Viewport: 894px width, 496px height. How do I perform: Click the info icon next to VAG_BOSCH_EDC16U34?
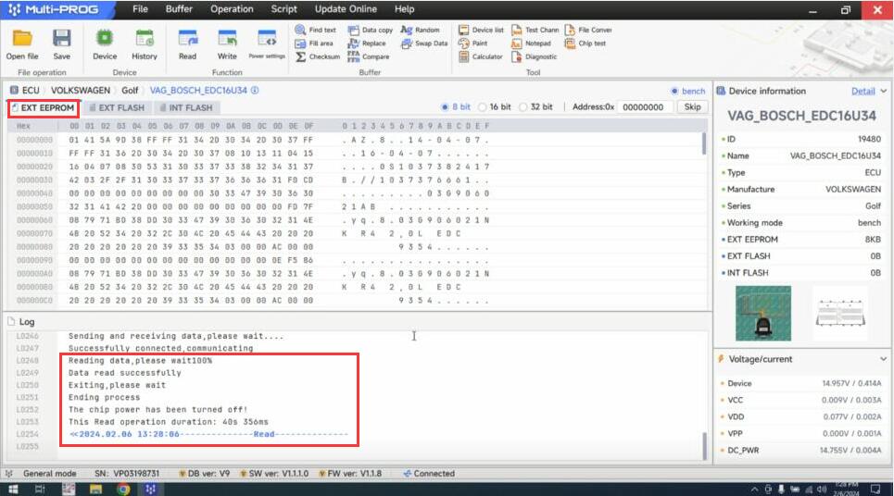pos(255,90)
